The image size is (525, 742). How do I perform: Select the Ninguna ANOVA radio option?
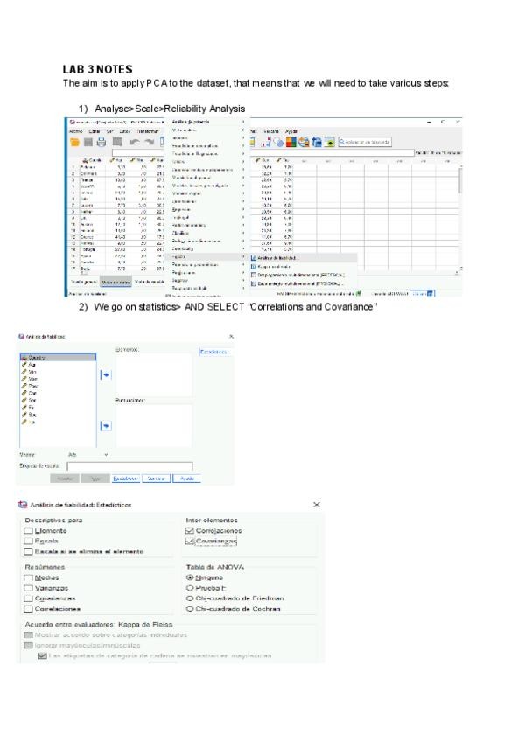point(190,577)
